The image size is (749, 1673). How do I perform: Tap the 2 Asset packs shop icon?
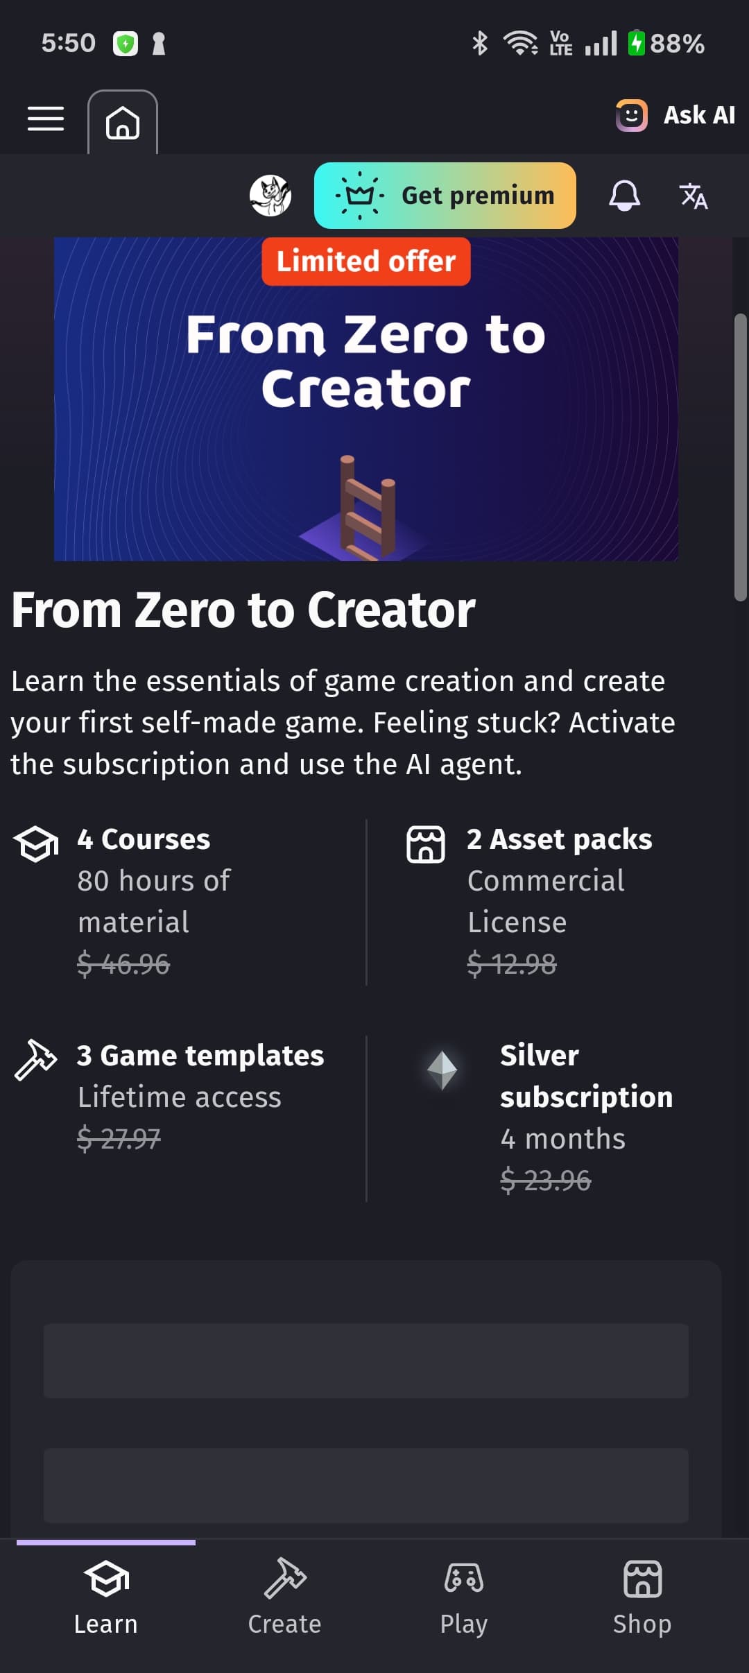[425, 843]
